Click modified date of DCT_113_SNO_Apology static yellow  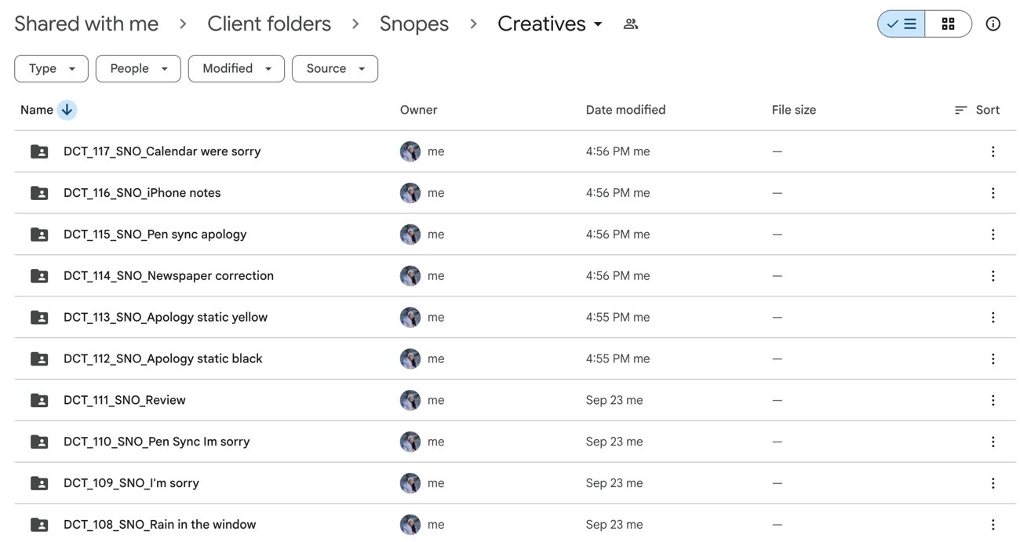(x=618, y=318)
